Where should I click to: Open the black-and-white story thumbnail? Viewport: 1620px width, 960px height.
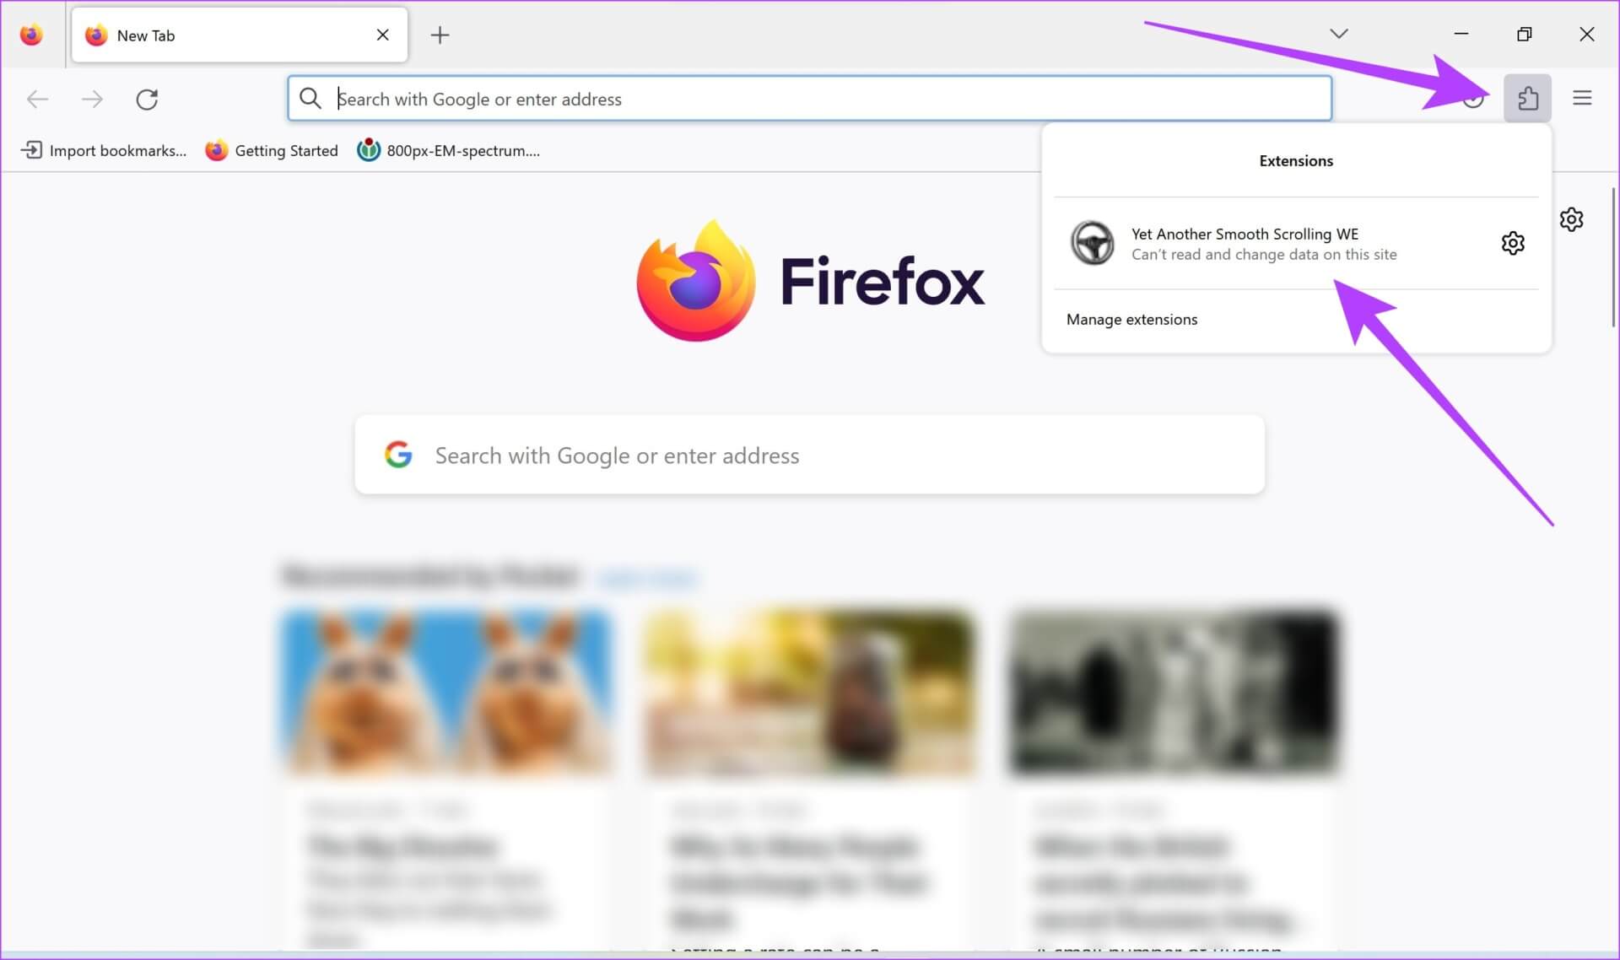tap(1174, 692)
